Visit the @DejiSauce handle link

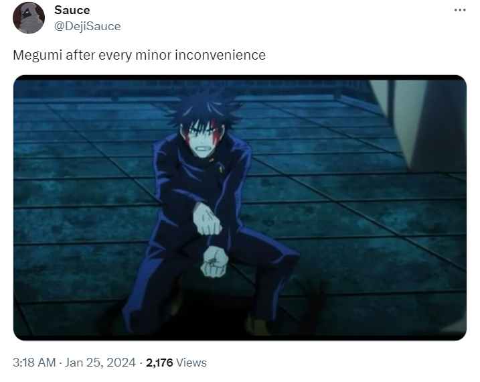click(x=88, y=26)
